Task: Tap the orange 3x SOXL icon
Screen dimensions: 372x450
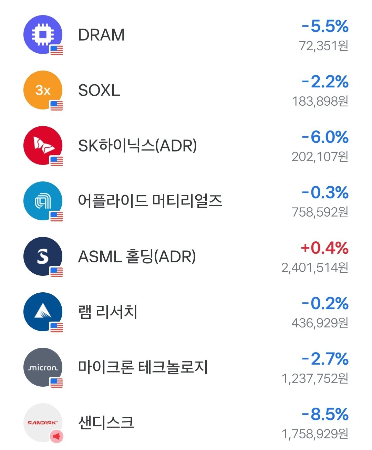Action: pos(43,90)
